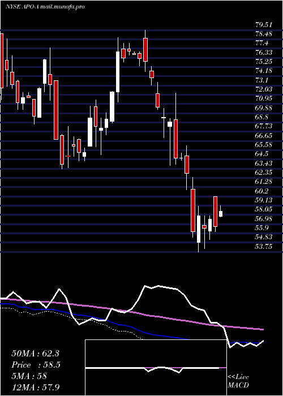This screenshot has width=283, height=396.
Task: Click the 64.5 price axis label
Action: coord(261,154)
